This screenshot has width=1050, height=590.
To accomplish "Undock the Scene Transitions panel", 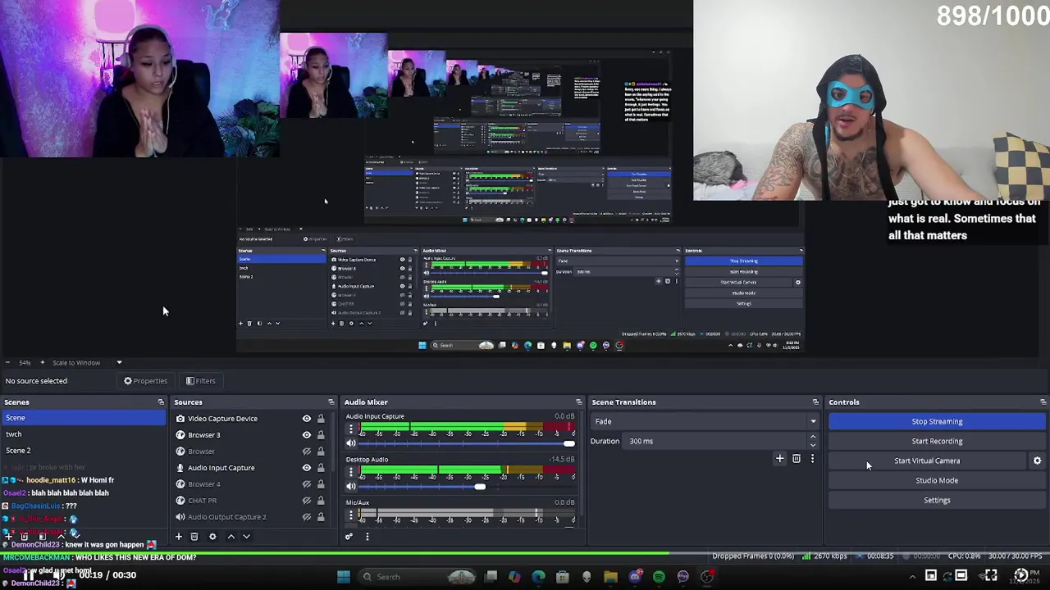I will click(x=815, y=402).
